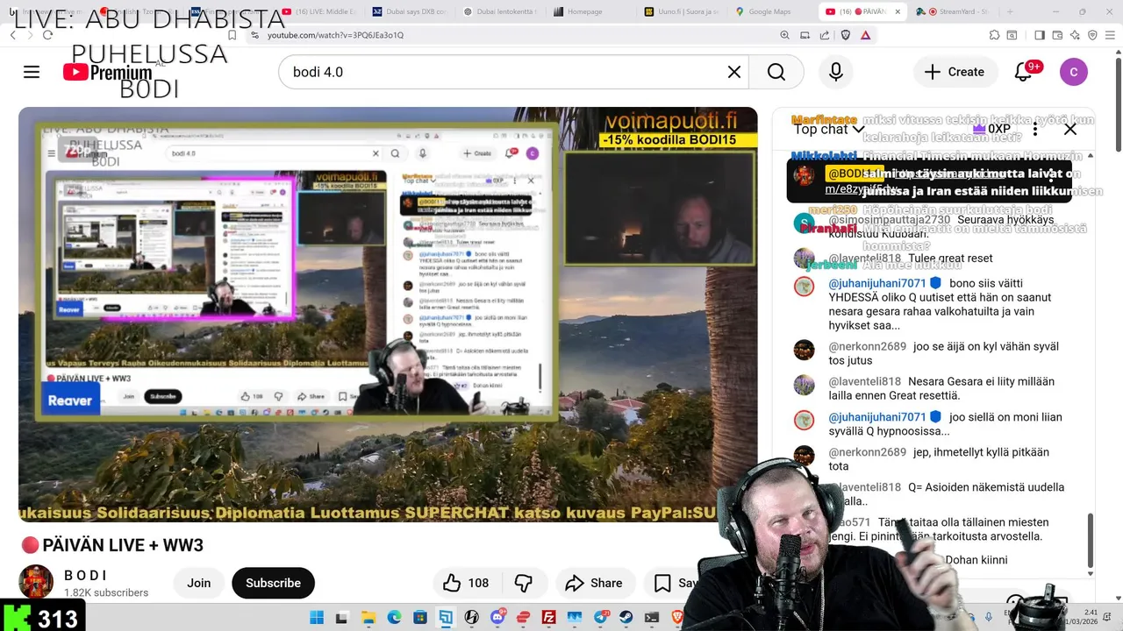
Task: Zoom icon in the address bar
Action: click(x=784, y=35)
